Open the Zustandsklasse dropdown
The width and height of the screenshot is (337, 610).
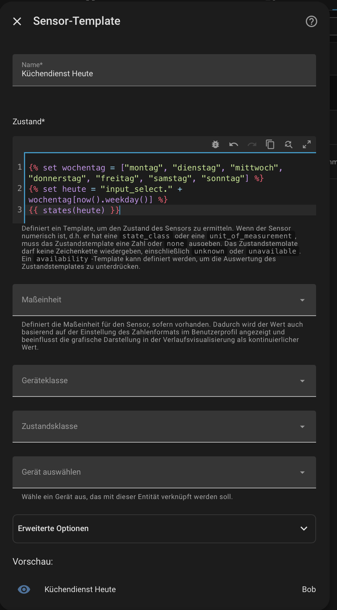(164, 426)
